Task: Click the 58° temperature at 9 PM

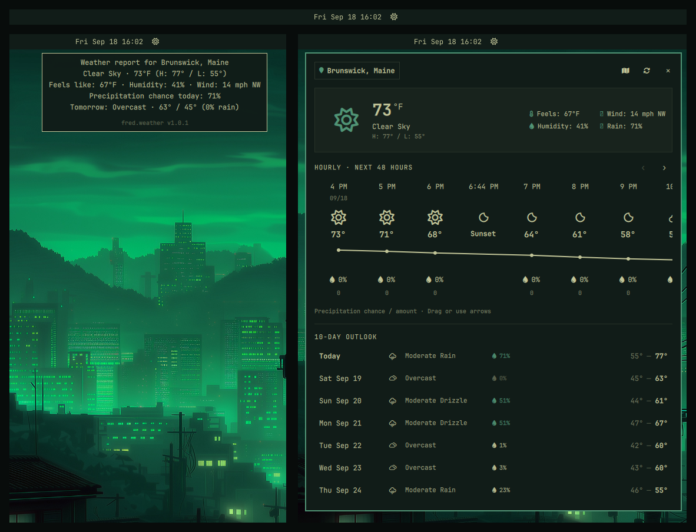Action: 628,234
